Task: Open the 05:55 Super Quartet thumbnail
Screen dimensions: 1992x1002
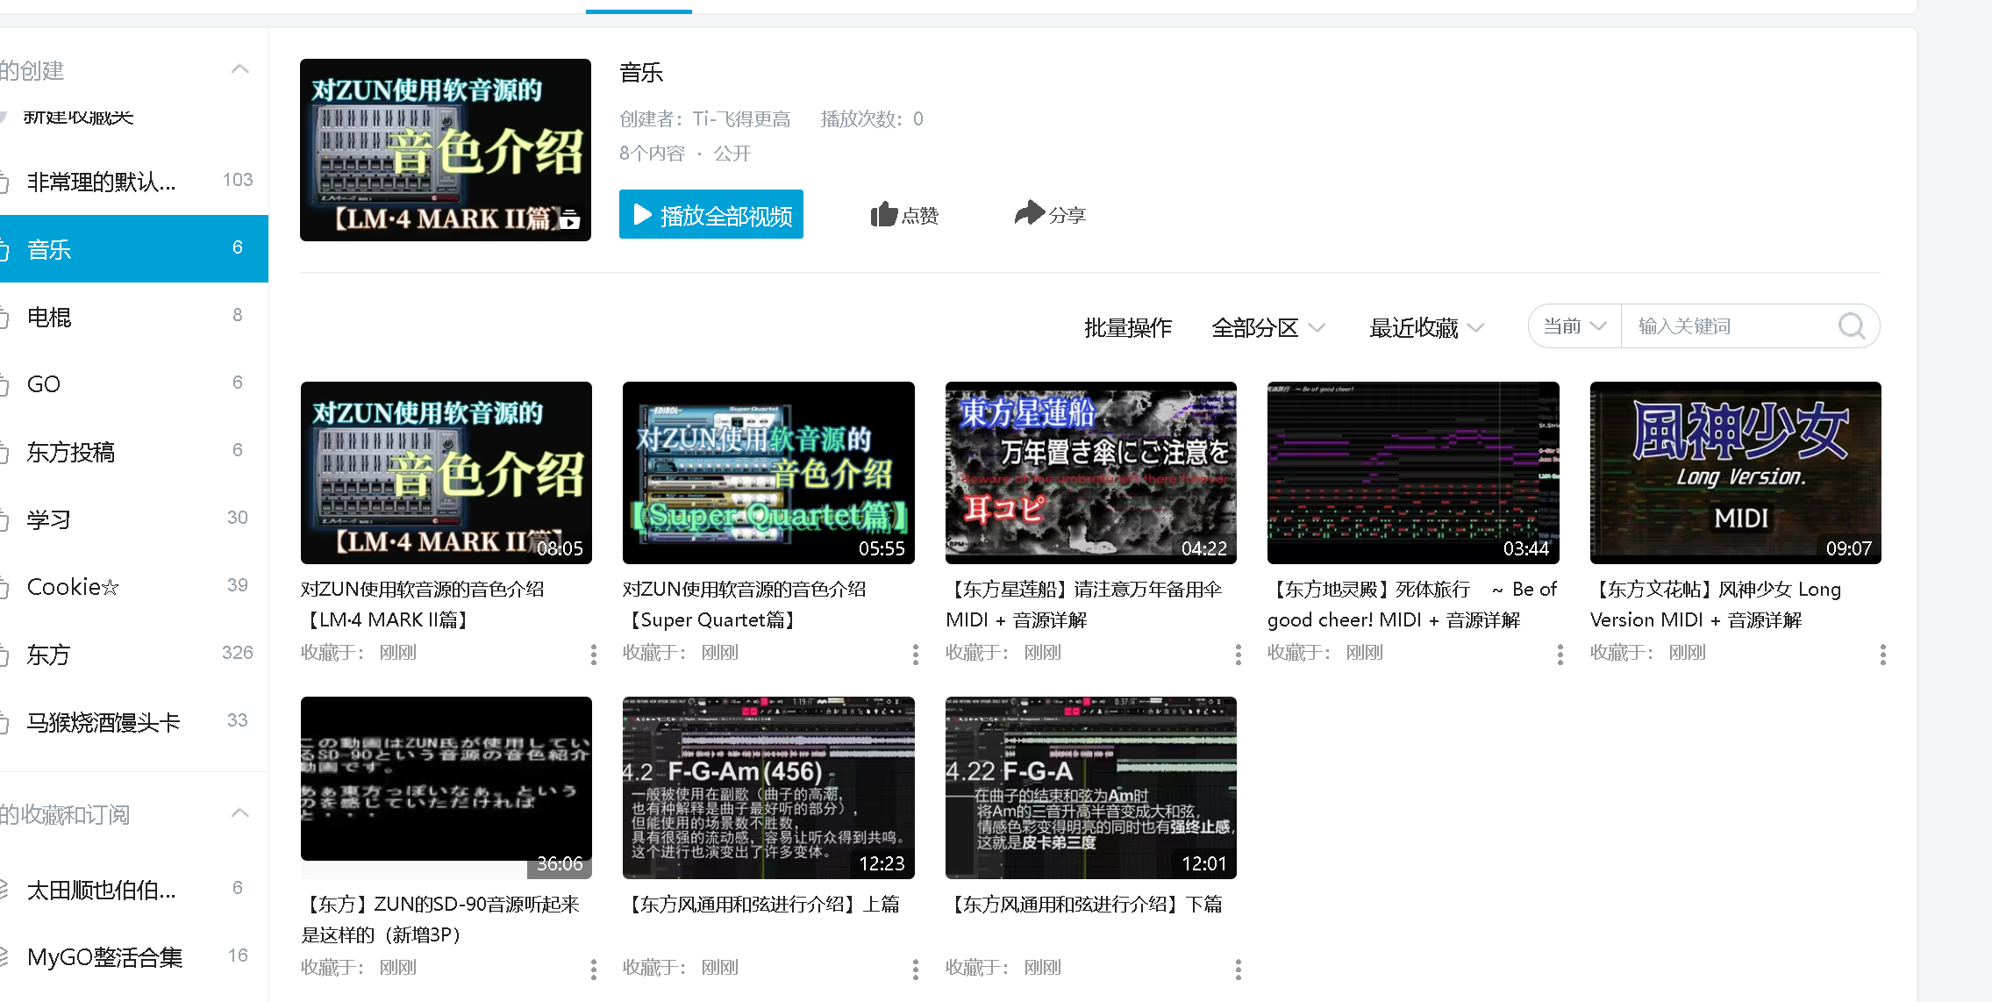Action: click(768, 473)
